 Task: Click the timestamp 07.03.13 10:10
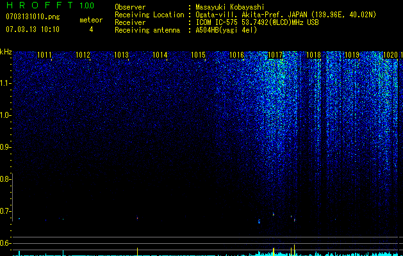click(x=33, y=29)
